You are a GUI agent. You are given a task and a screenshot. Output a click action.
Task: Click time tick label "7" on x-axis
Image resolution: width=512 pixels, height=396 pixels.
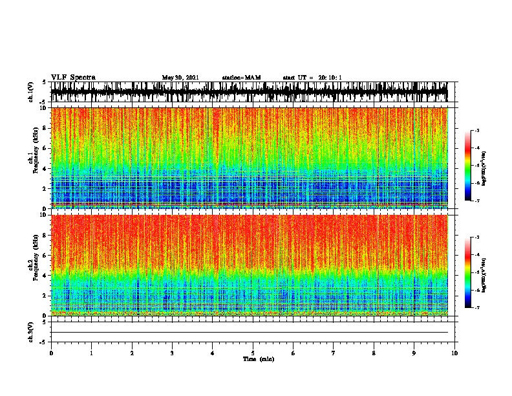pyautogui.click(x=334, y=353)
